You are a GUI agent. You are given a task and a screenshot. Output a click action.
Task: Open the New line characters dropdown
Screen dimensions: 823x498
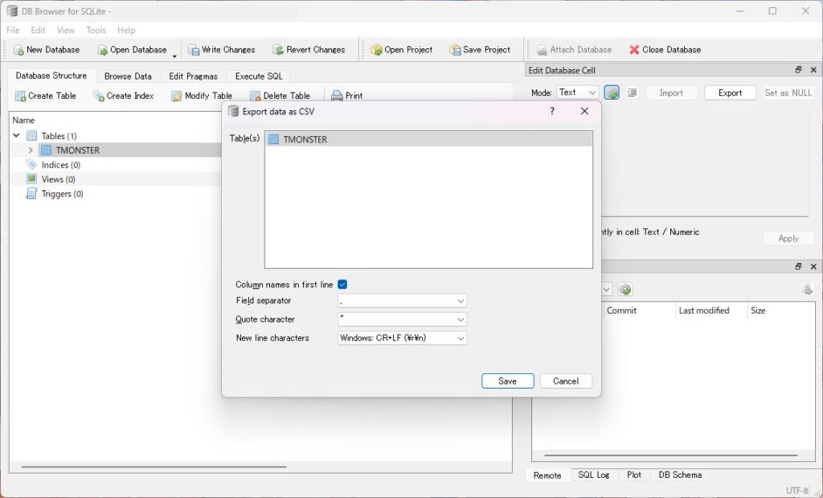(x=402, y=338)
